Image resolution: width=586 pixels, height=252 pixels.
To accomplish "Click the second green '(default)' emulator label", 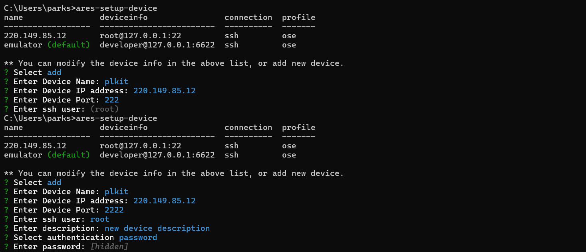I will pyautogui.click(x=68, y=155).
